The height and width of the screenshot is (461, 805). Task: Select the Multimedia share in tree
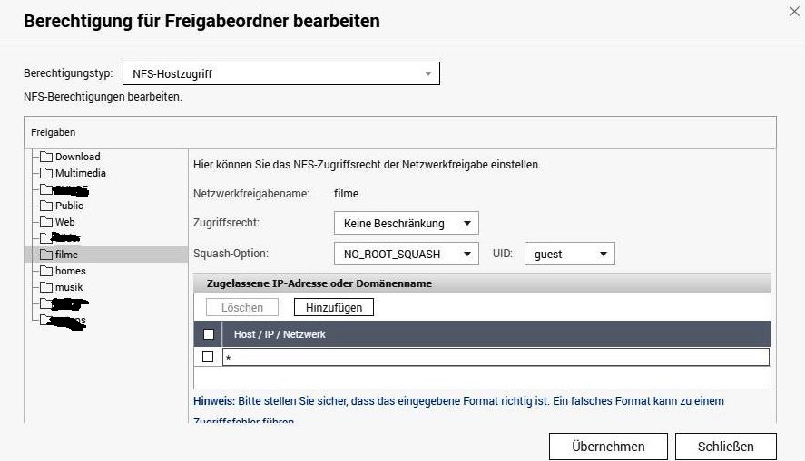click(x=80, y=173)
